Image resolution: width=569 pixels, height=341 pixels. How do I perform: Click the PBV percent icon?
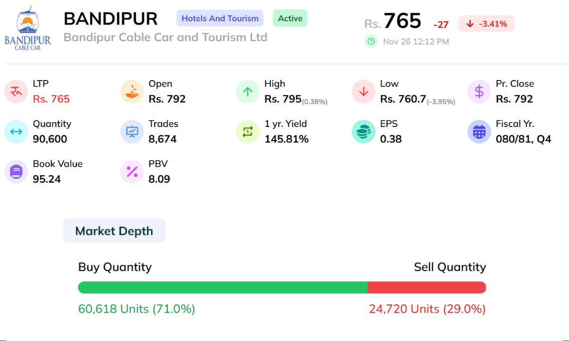132,171
